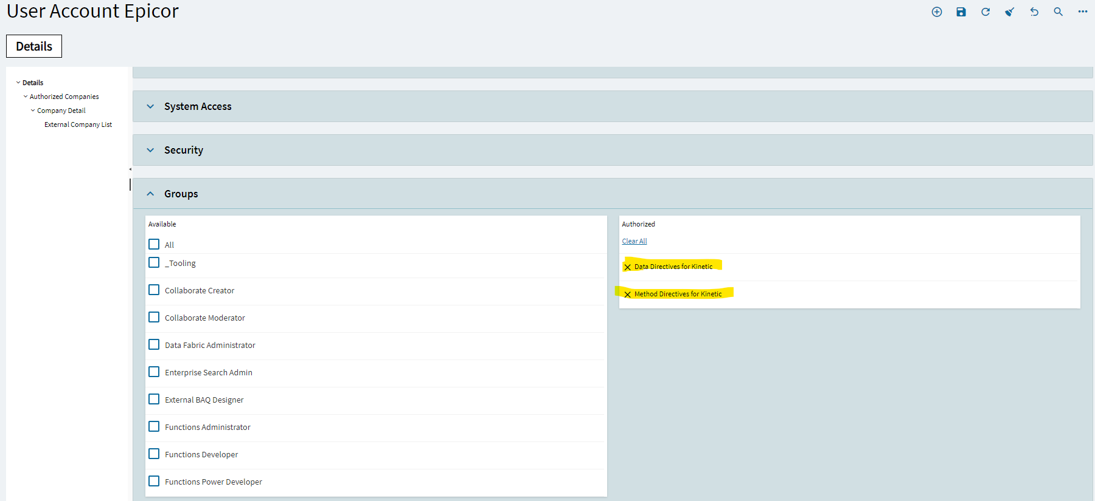This screenshot has width=1095, height=501.
Task: Check the Functions Administrator checkbox
Action: tap(154, 426)
